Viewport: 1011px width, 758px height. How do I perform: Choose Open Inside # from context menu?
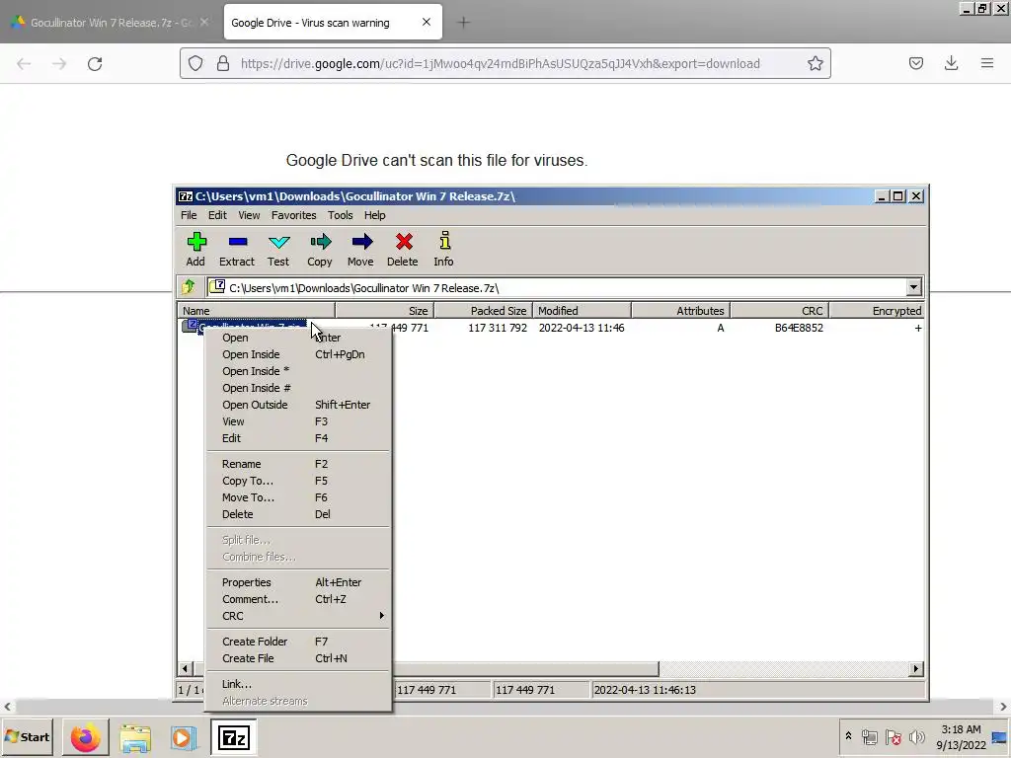pos(298,387)
